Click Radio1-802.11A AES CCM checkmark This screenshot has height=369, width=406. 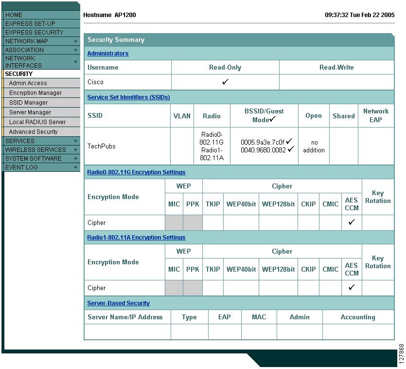coord(352,287)
